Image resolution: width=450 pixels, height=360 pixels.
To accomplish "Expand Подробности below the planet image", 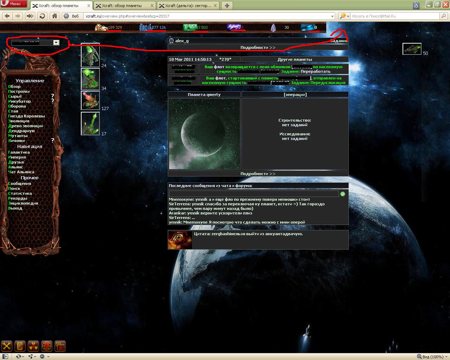I will click(258, 174).
